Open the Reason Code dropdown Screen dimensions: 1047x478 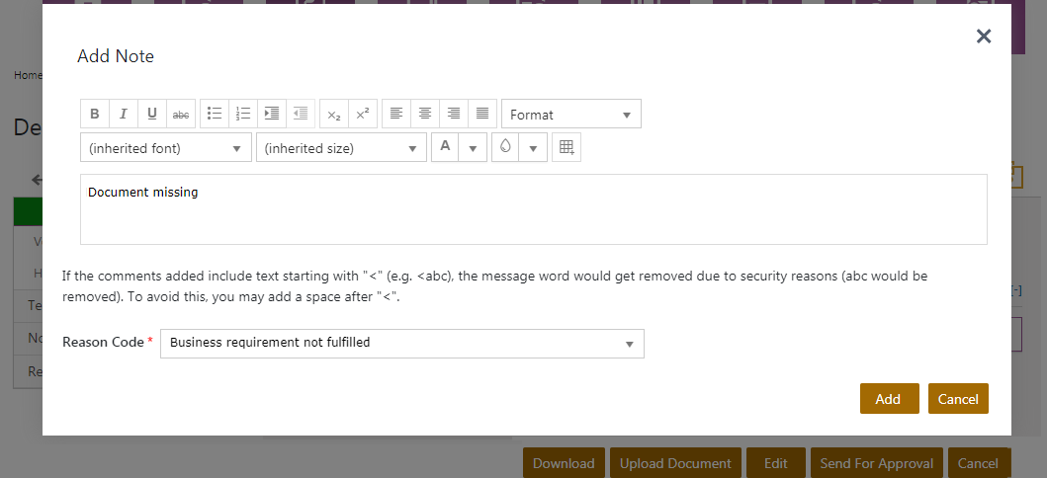[x=401, y=344]
